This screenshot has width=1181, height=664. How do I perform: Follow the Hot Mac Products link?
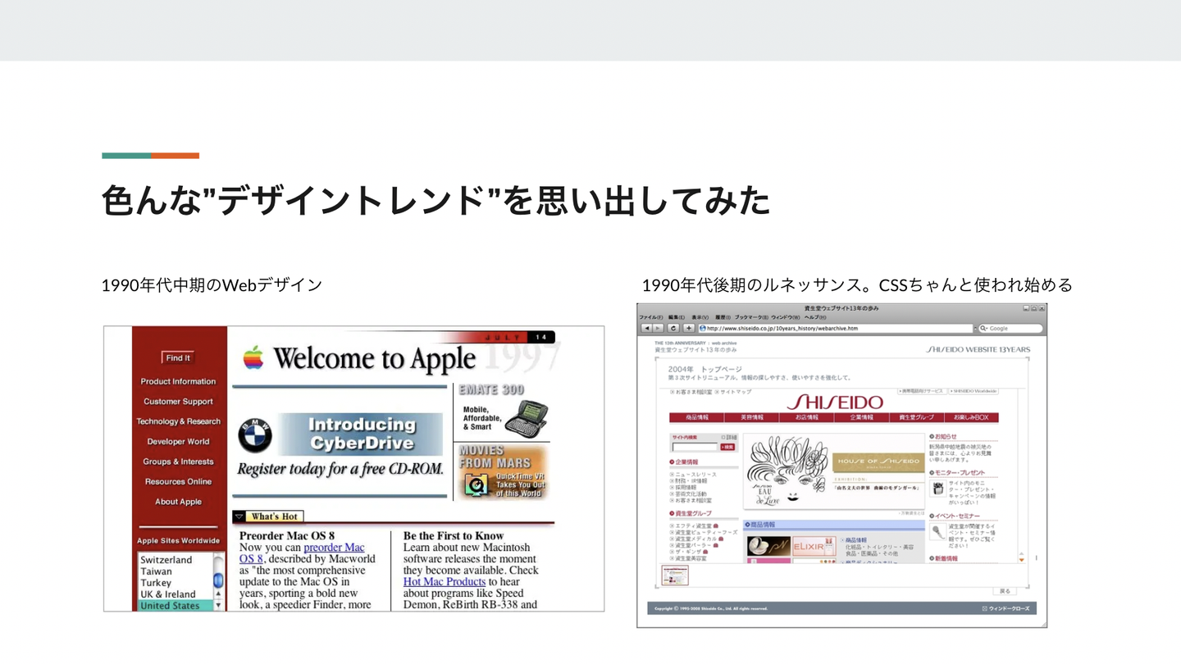click(445, 582)
